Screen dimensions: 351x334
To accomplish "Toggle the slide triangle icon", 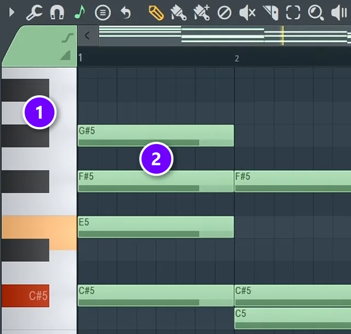I will click(x=66, y=55).
